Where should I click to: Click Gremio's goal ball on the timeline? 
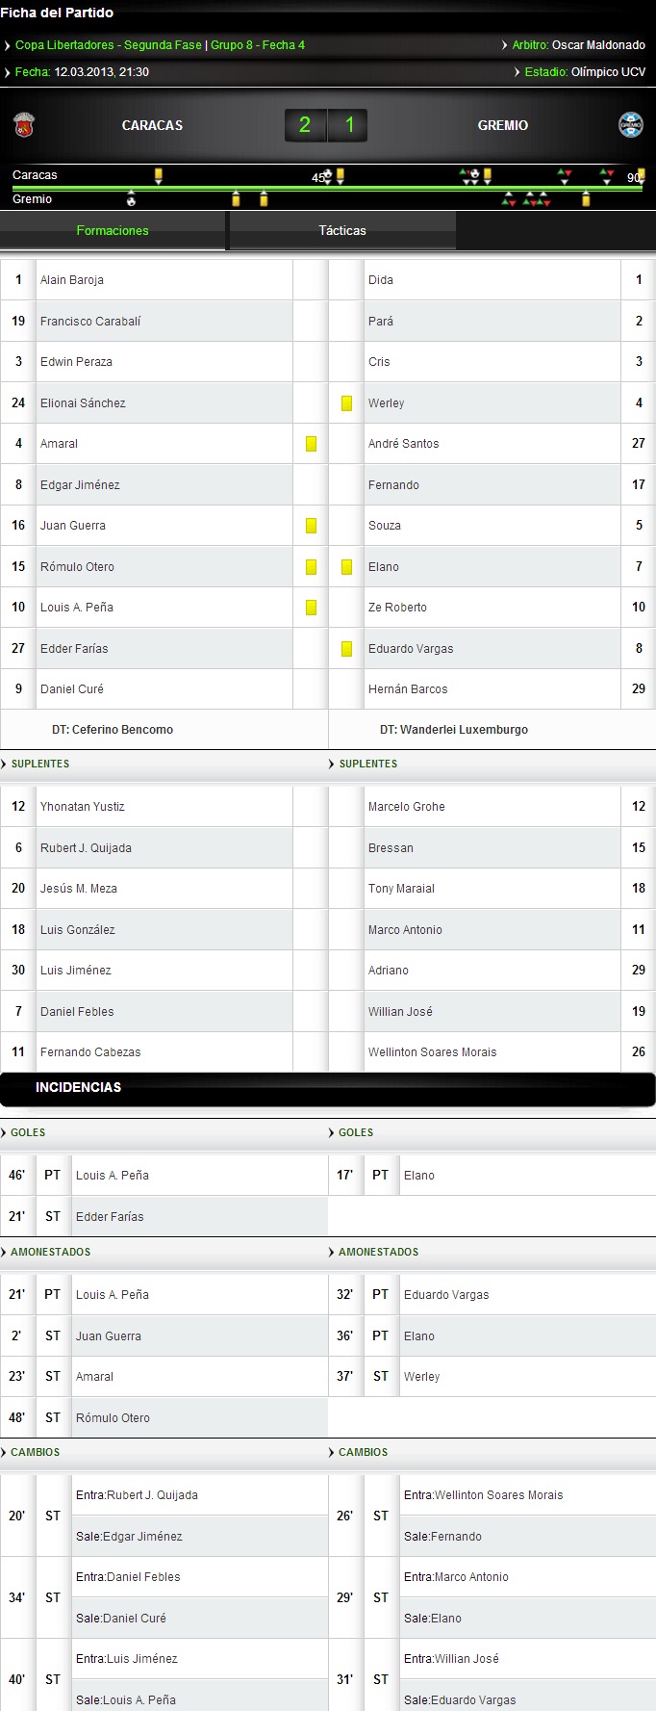[131, 200]
